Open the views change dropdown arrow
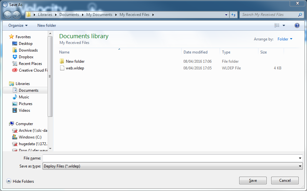The width and height of the screenshot is (307, 191). tap(283, 25)
